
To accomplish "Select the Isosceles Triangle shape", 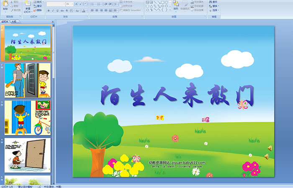I will click(x=151, y=6).
